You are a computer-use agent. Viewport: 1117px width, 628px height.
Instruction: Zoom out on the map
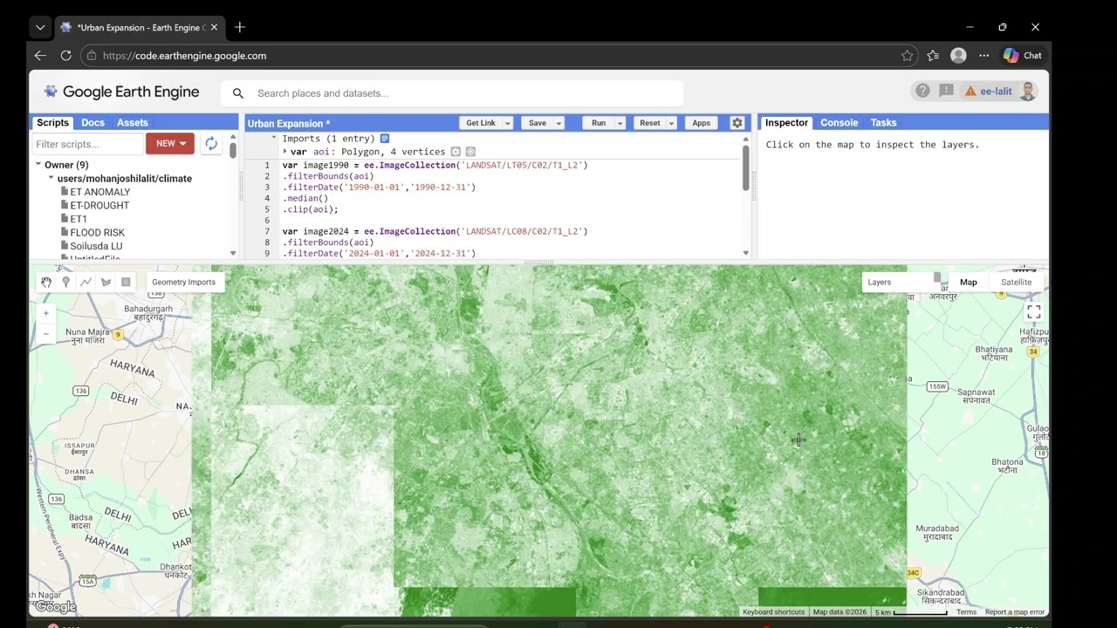[x=46, y=333]
